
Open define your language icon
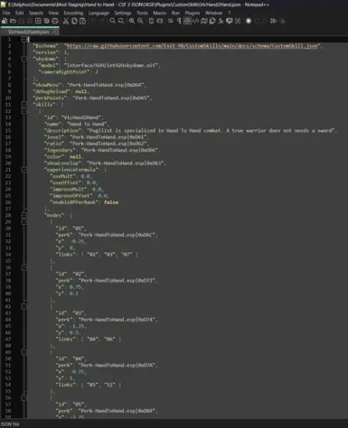coord(195,21)
